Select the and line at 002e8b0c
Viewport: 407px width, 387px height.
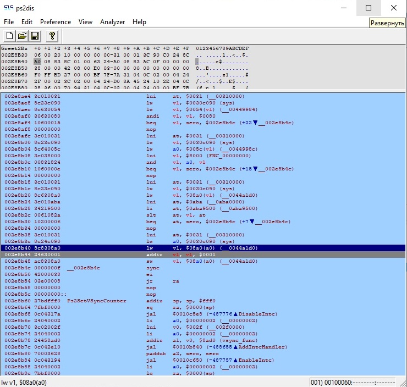[203, 162]
